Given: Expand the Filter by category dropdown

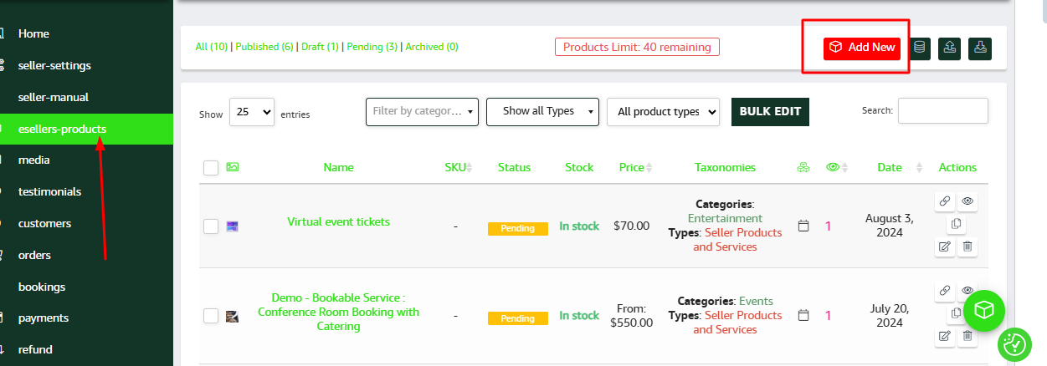Looking at the screenshot, I should pos(422,111).
